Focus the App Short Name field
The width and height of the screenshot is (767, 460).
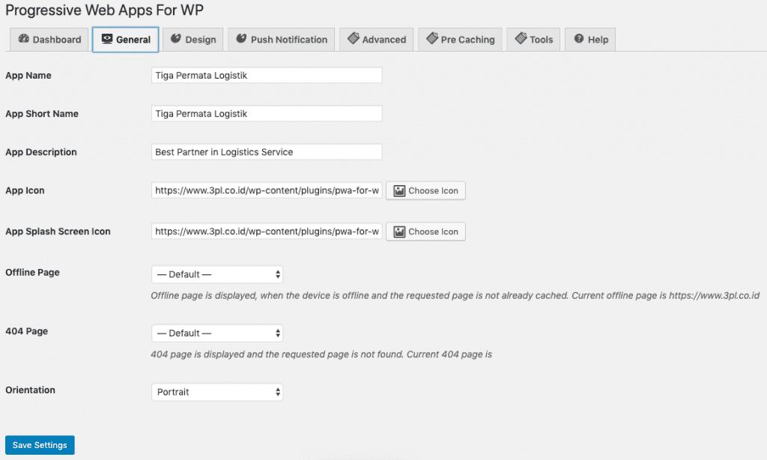click(267, 114)
